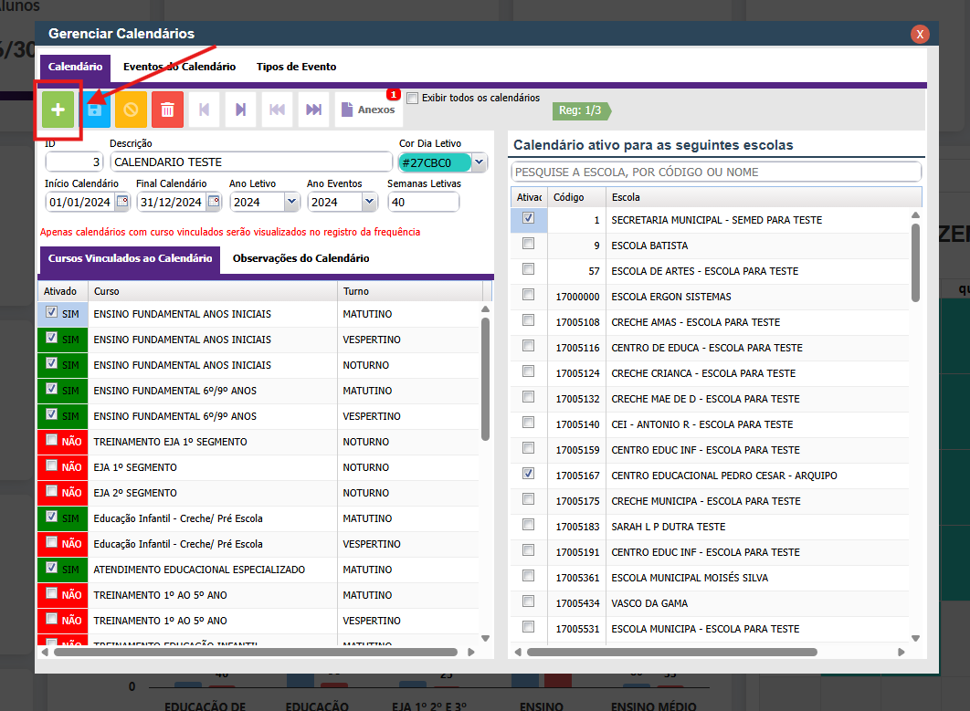Jump to the first record
Viewport: 970px width, 711px height.
[277, 110]
